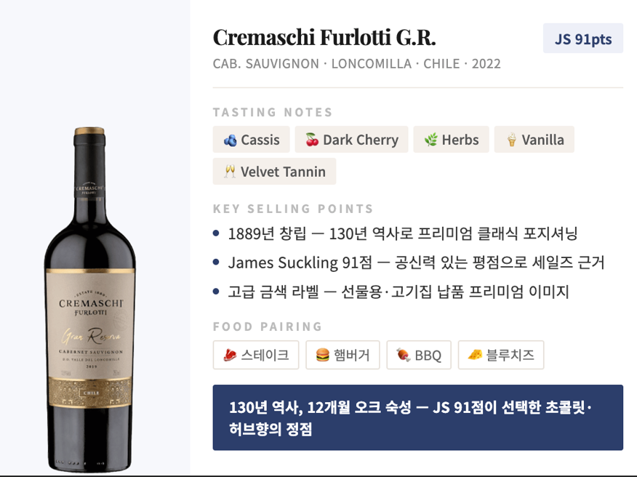Select the Cassis tasting note tag
637x477 pixels.
(x=251, y=140)
